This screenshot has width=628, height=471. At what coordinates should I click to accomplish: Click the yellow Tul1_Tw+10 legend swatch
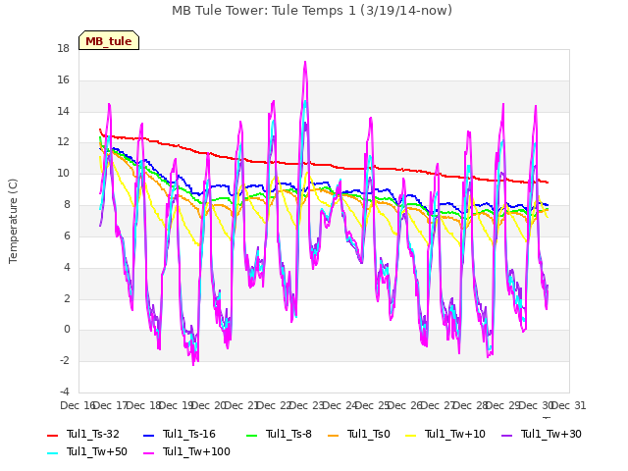tap(411, 436)
